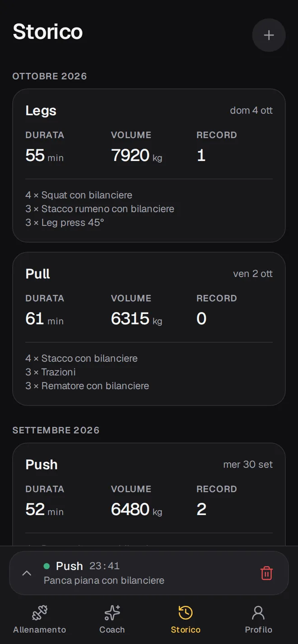
Task: Select the Storico history tab
Action: (186, 619)
